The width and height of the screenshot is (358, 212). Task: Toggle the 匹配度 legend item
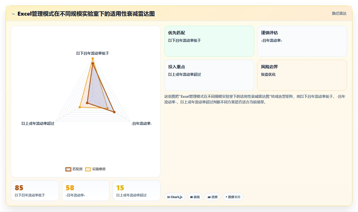74,169
